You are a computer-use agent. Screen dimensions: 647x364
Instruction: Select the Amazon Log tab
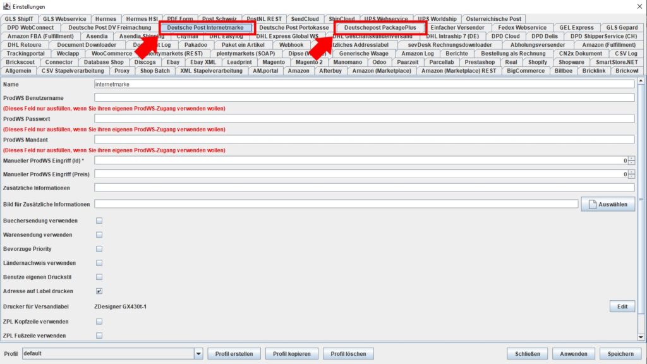(x=418, y=54)
